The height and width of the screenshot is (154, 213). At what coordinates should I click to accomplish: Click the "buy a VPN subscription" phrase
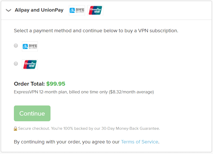point(151,31)
